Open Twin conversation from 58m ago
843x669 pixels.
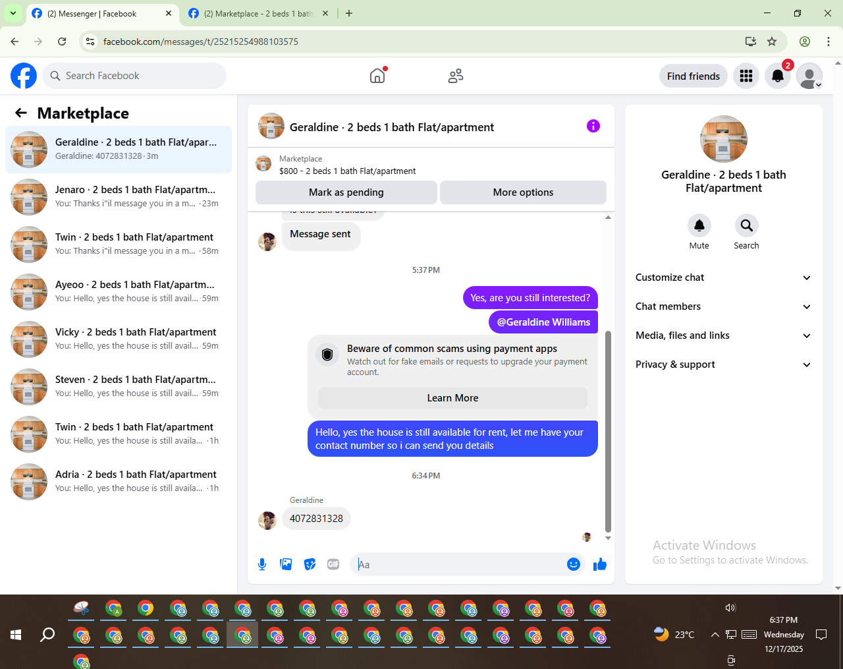119,245
